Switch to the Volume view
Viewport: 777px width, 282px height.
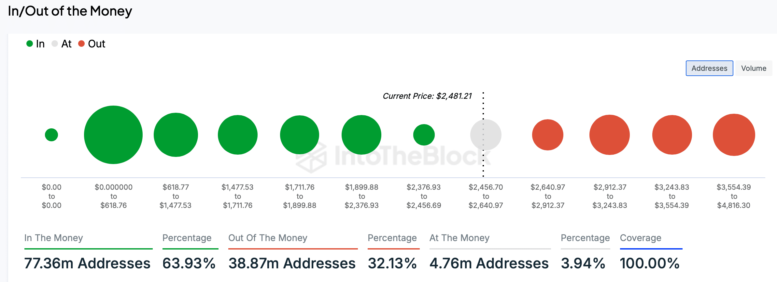coord(754,68)
